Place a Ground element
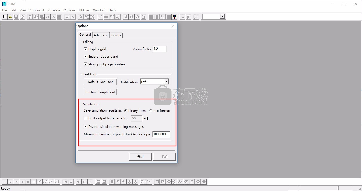362x191 pixels. click(5, 182)
